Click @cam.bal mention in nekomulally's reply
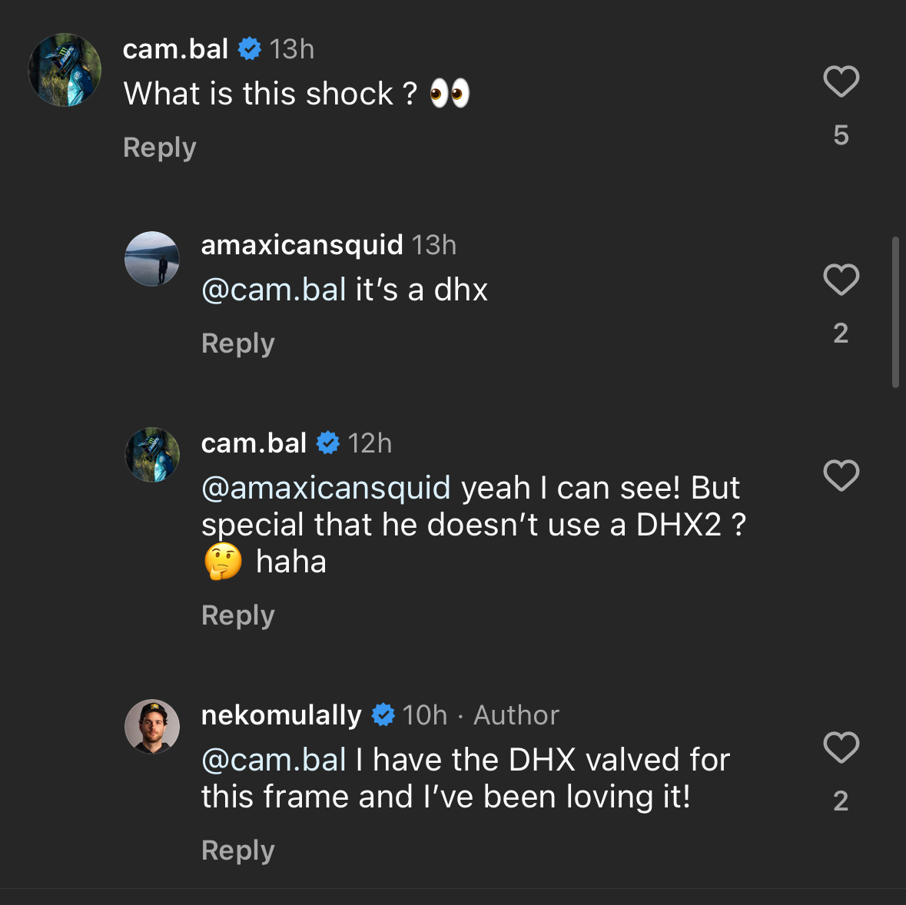 [x=274, y=761]
